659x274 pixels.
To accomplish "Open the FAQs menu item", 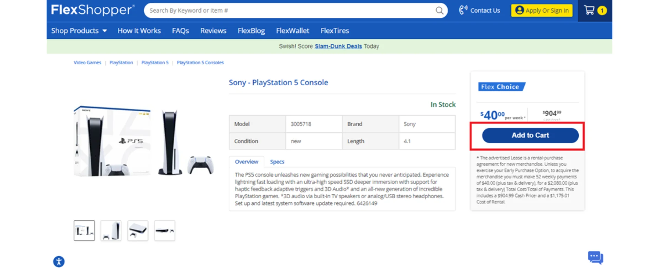I will 181,30.
